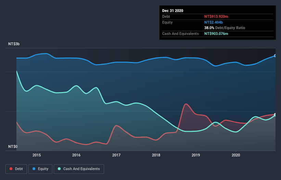281x180 pixels.
Task: Click the NT$0 y-axis label
Action: [x=13, y=146]
